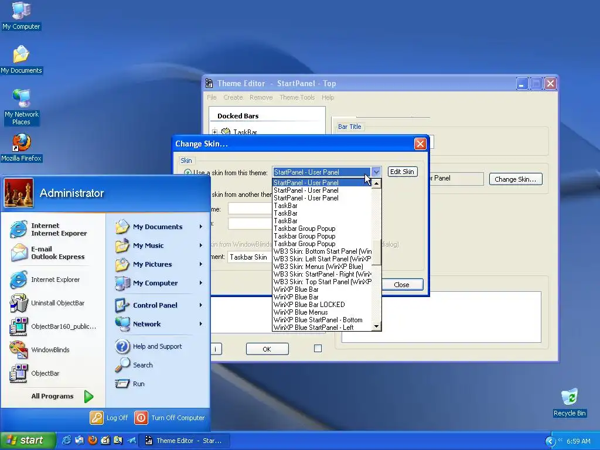The image size is (600, 450).
Task: Show hidden system tray icons arrow
Action: (550, 441)
